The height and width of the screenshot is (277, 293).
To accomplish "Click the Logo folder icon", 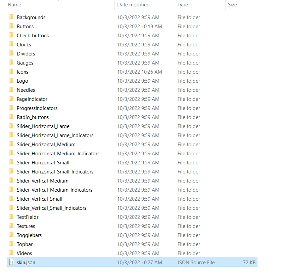I will coord(11,81).
